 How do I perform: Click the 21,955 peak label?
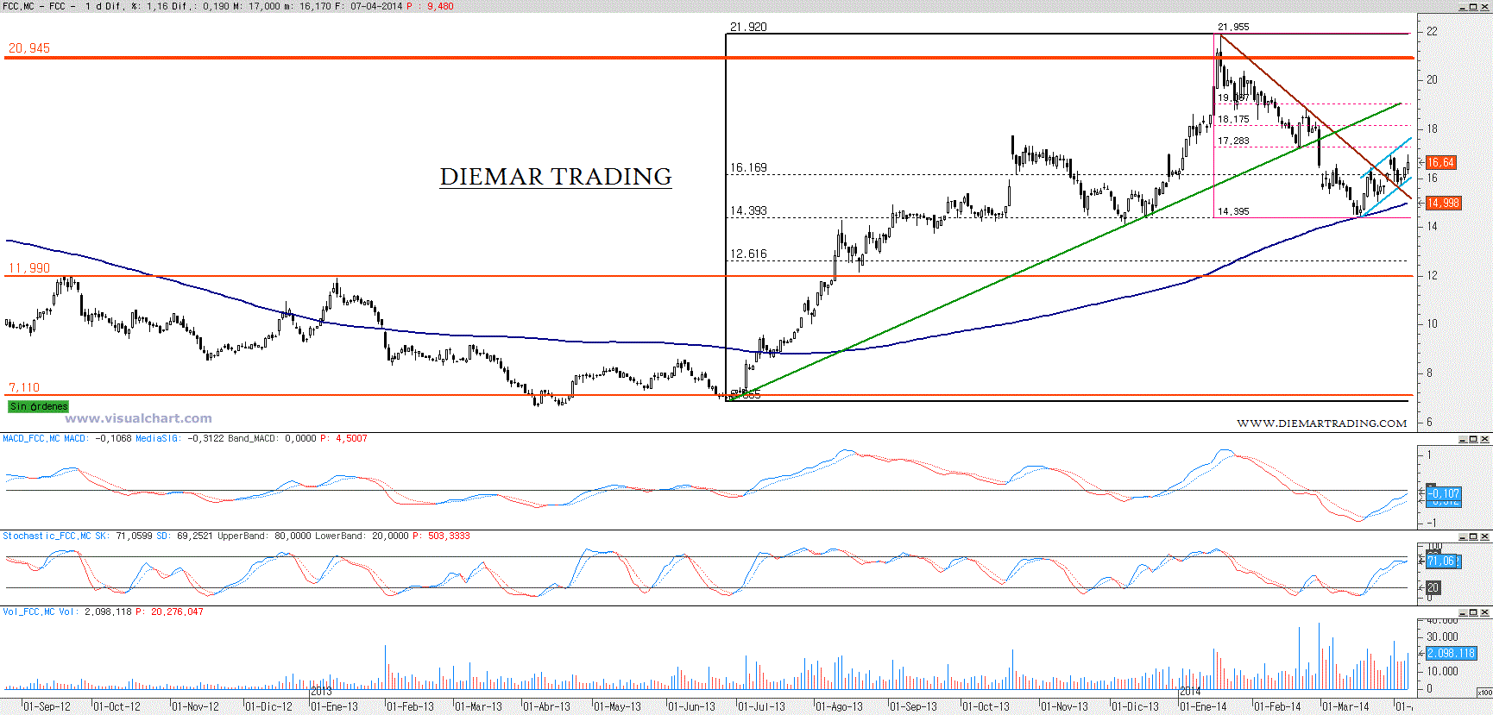[1233, 27]
